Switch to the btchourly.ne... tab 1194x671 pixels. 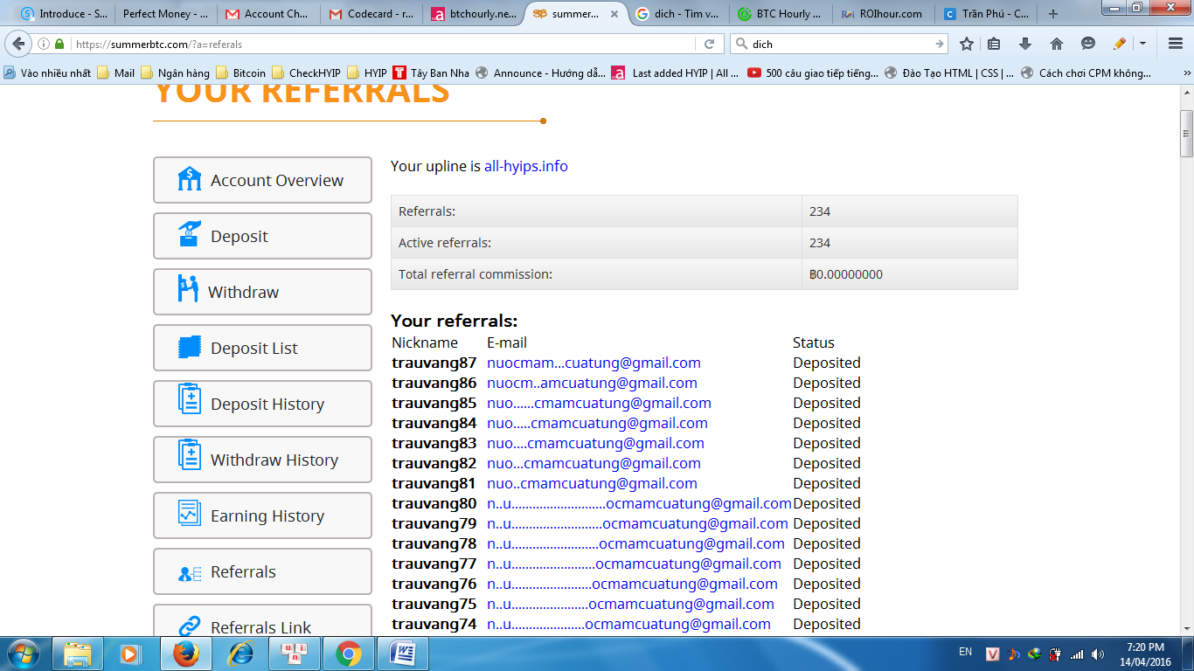click(472, 14)
